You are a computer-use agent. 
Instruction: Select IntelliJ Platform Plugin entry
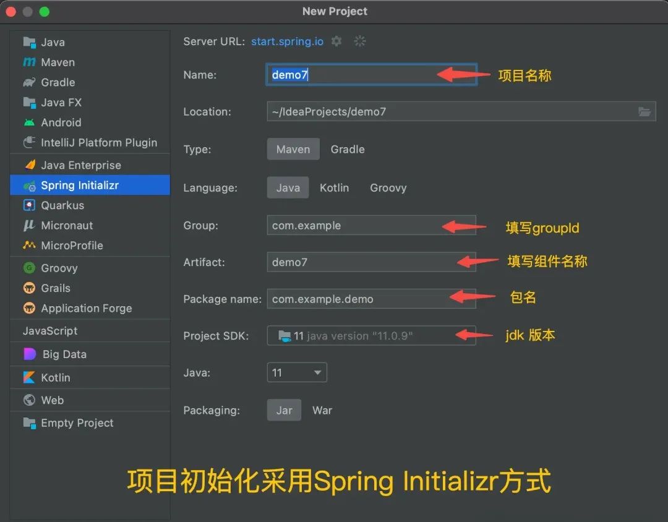pos(90,142)
